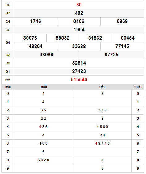Select G4 number 88832
146x174 pixels.
(62, 38)
